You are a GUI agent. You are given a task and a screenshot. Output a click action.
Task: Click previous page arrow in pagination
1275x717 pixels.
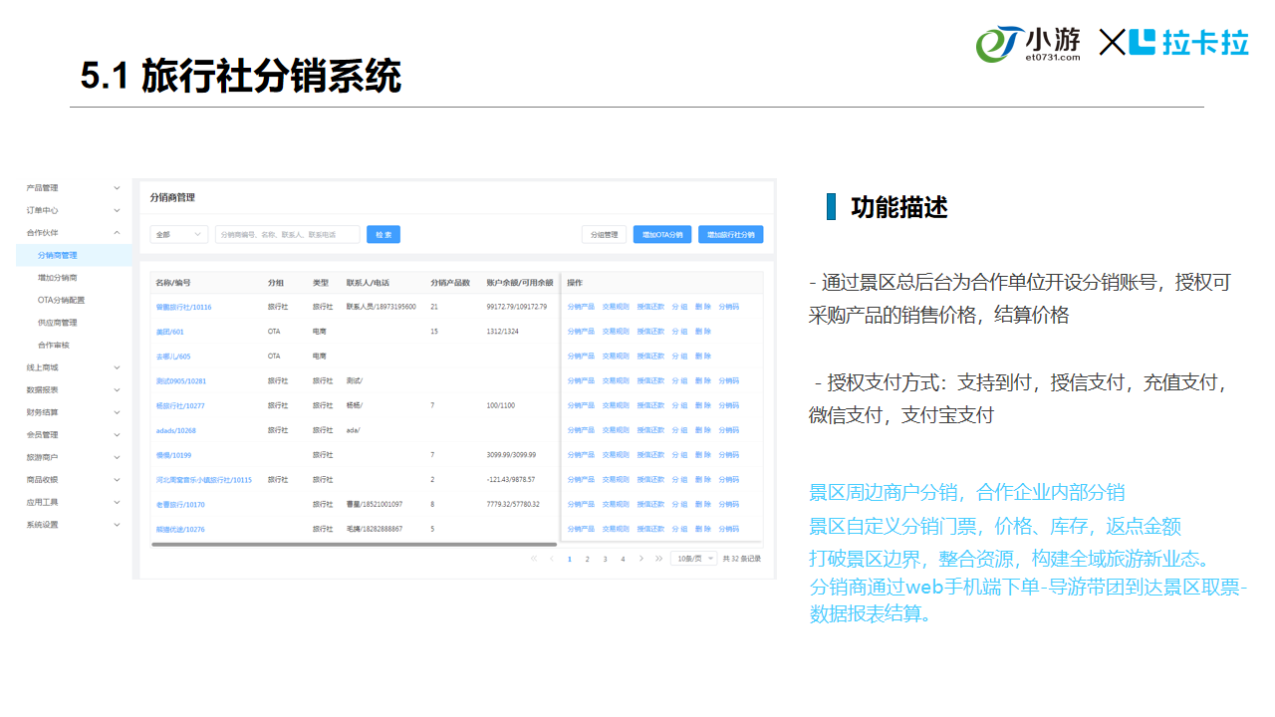point(552,559)
